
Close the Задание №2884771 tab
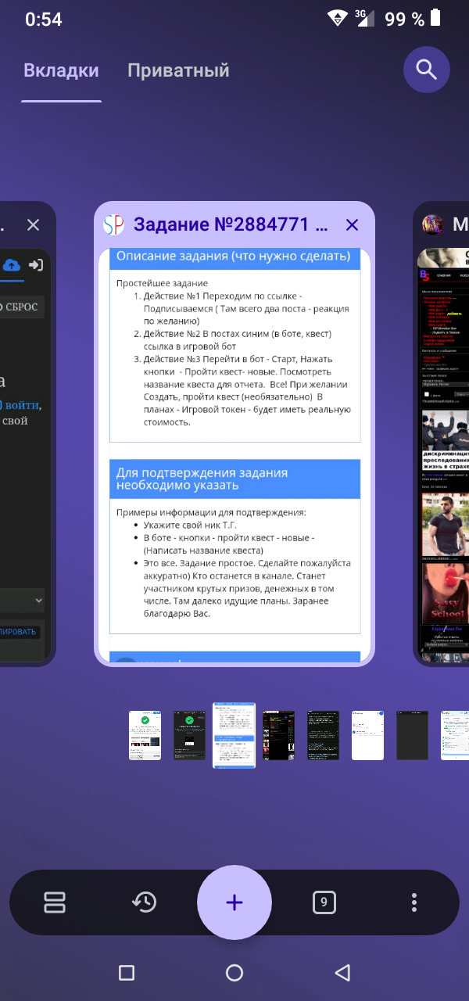(352, 225)
